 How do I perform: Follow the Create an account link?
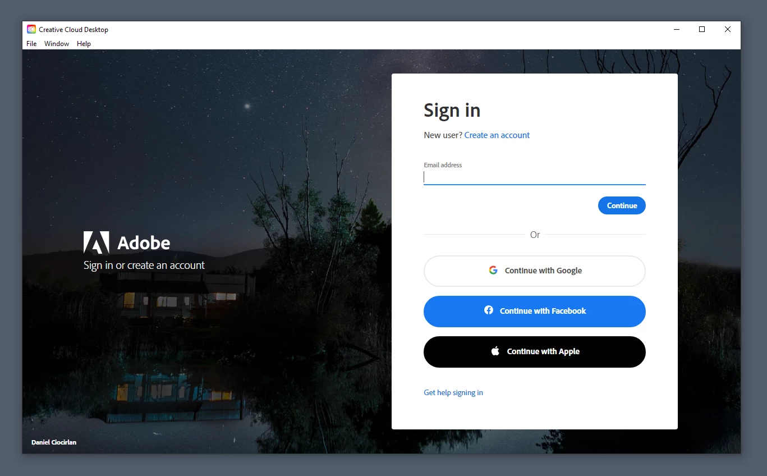tap(497, 135)
